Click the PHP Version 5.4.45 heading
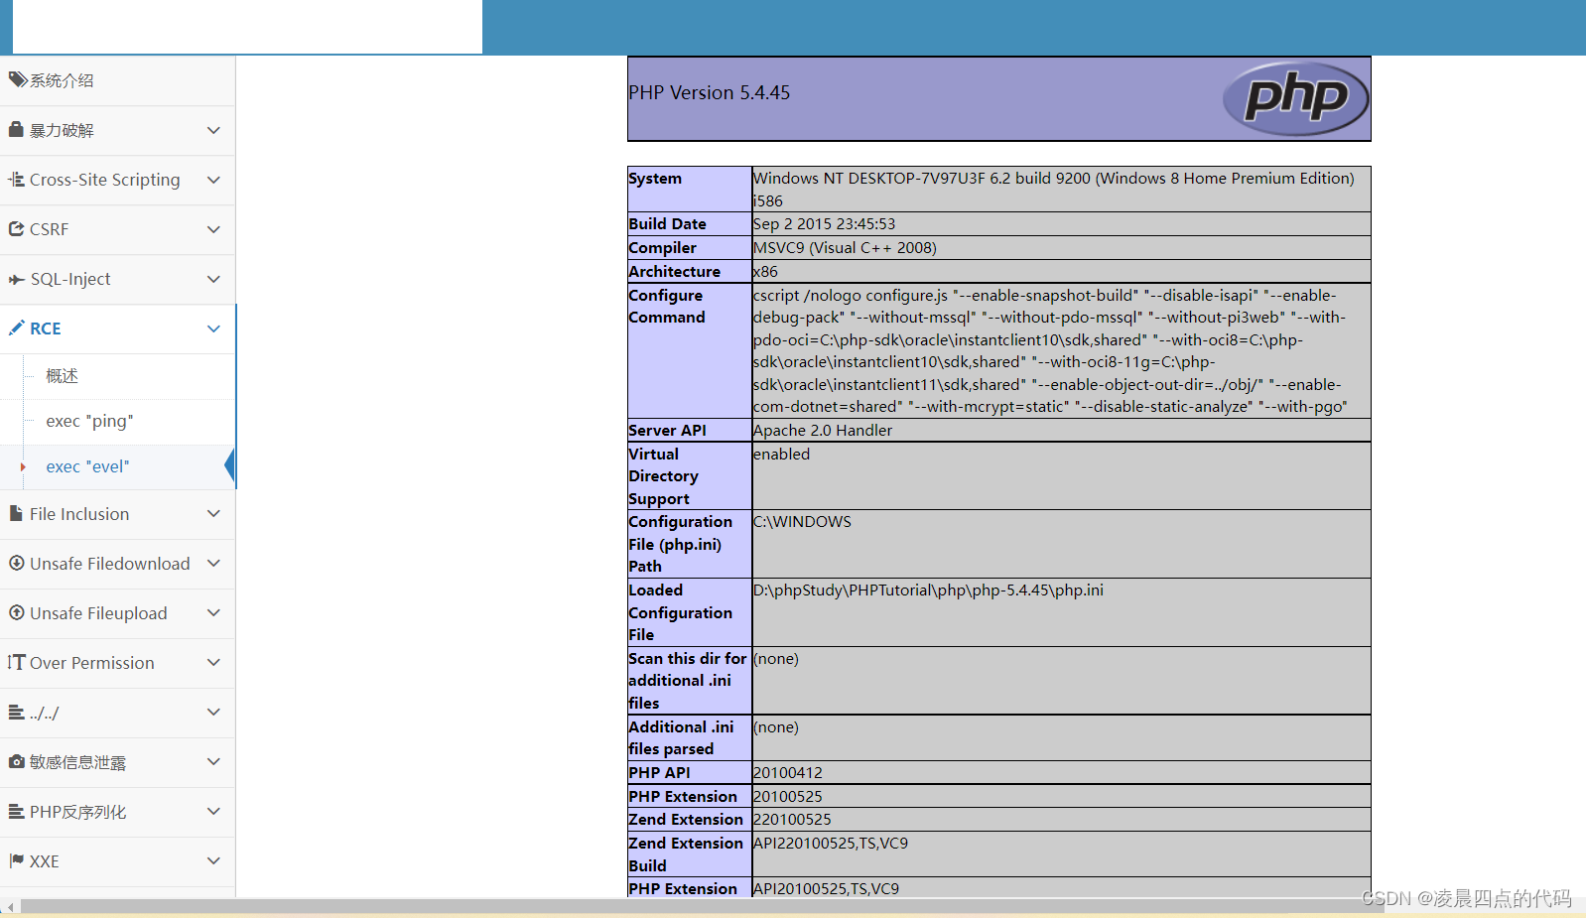This screenshot has width=1586, height=918. [x=710, y=92]
